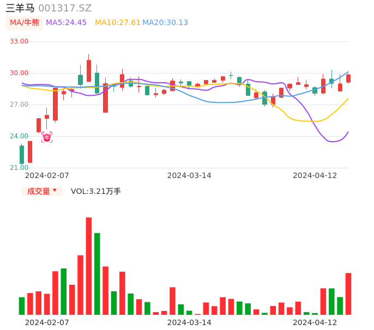The width and height of the screenshot is (374, 330).
Task: Open the 成交量 indicator dropdown
Action: [42, 191]
